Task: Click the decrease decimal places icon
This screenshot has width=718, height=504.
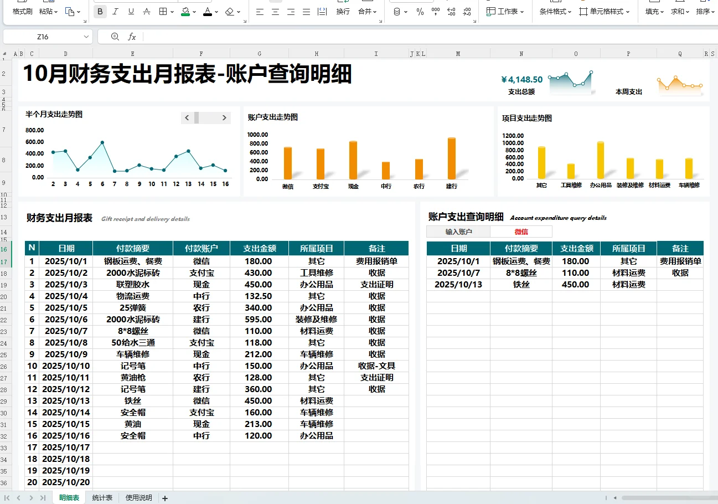Action: pos(467,11)
